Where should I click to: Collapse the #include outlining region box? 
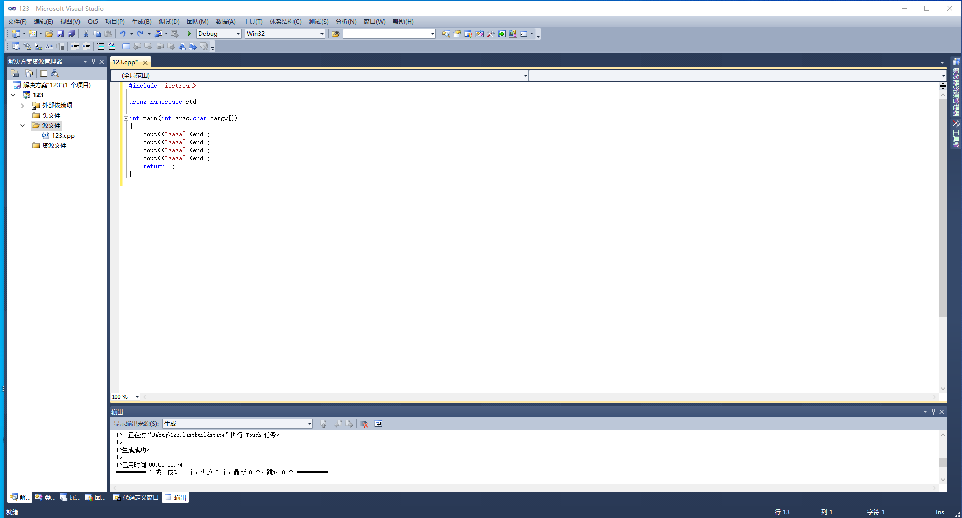click(126, 86)
